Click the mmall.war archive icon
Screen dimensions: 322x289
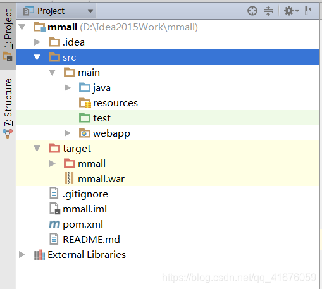[69, 178]
